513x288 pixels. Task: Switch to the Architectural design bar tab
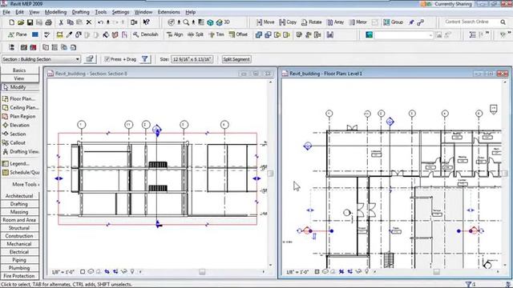tap(19, 196)
